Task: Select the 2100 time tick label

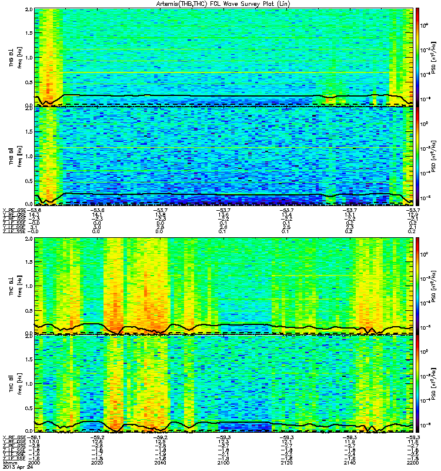Action: [223, 463]
